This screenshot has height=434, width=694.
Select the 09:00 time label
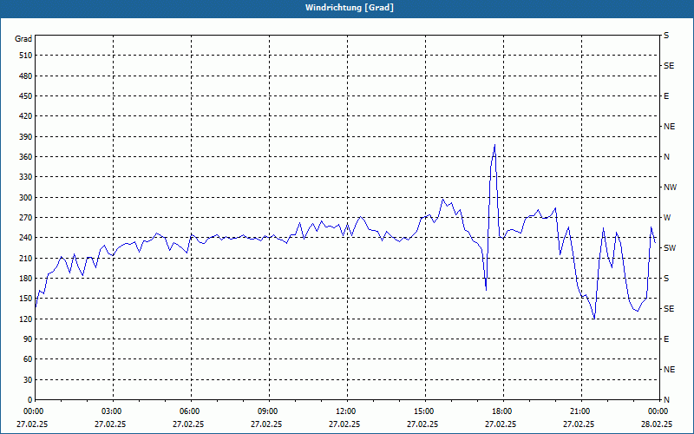[x=269, y=411]
